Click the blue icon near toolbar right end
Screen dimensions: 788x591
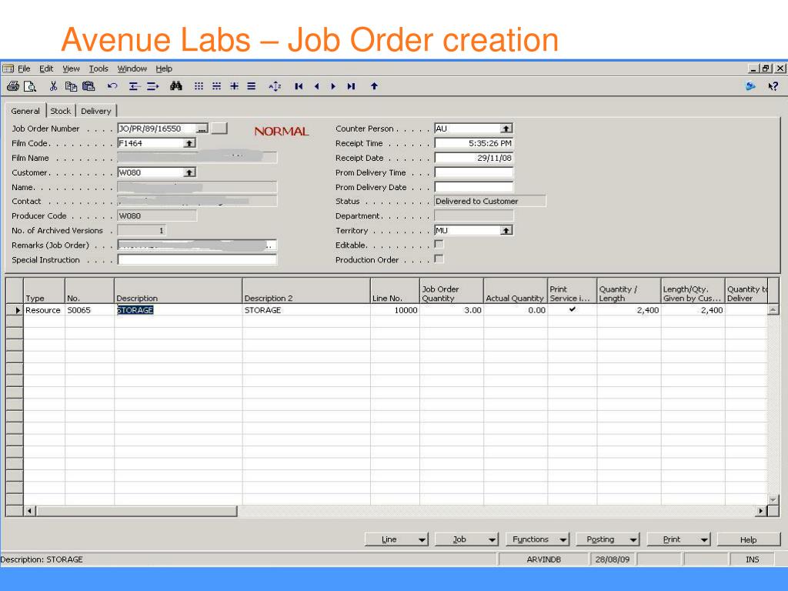pos(750,86)
